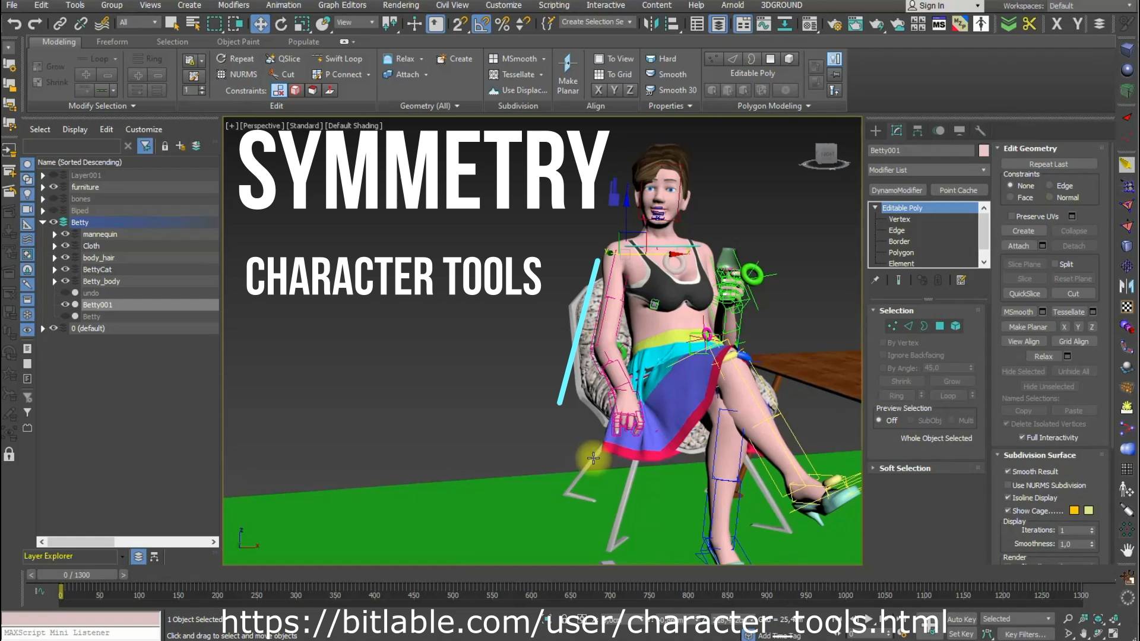1140x641 pixels.
Task: Switch to the Freeform ribbon tab
Action: pyautogui.click(x=112, y=42)
